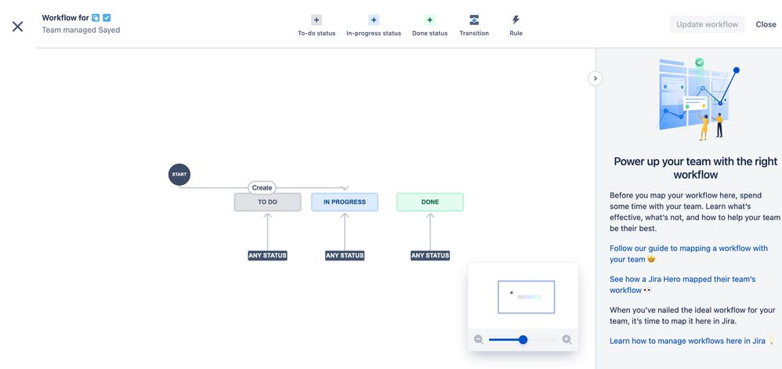Collapse the side panel with the chevron
Image resolution: width=782 pixels, height=369 pixels.
595,78
